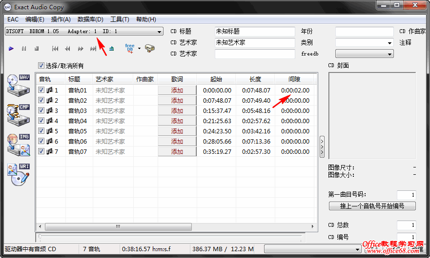The height and width of the screenshot is (258, 430).
Task: Click the 长度 column header
Action: click(x=255, y=79)
